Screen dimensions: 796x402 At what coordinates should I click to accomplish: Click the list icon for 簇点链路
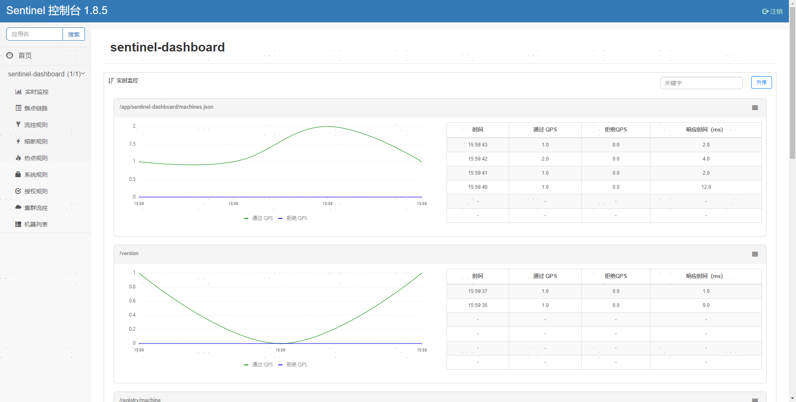(x=18, y=108)
